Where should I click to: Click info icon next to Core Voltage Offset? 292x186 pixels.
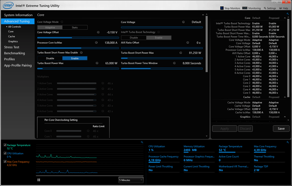point(98,32)
